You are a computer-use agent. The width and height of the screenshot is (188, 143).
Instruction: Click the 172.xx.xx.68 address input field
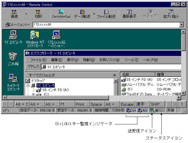pos(106,25)
